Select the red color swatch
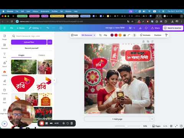Screen dimensions: 184x138 coord(116,35)
